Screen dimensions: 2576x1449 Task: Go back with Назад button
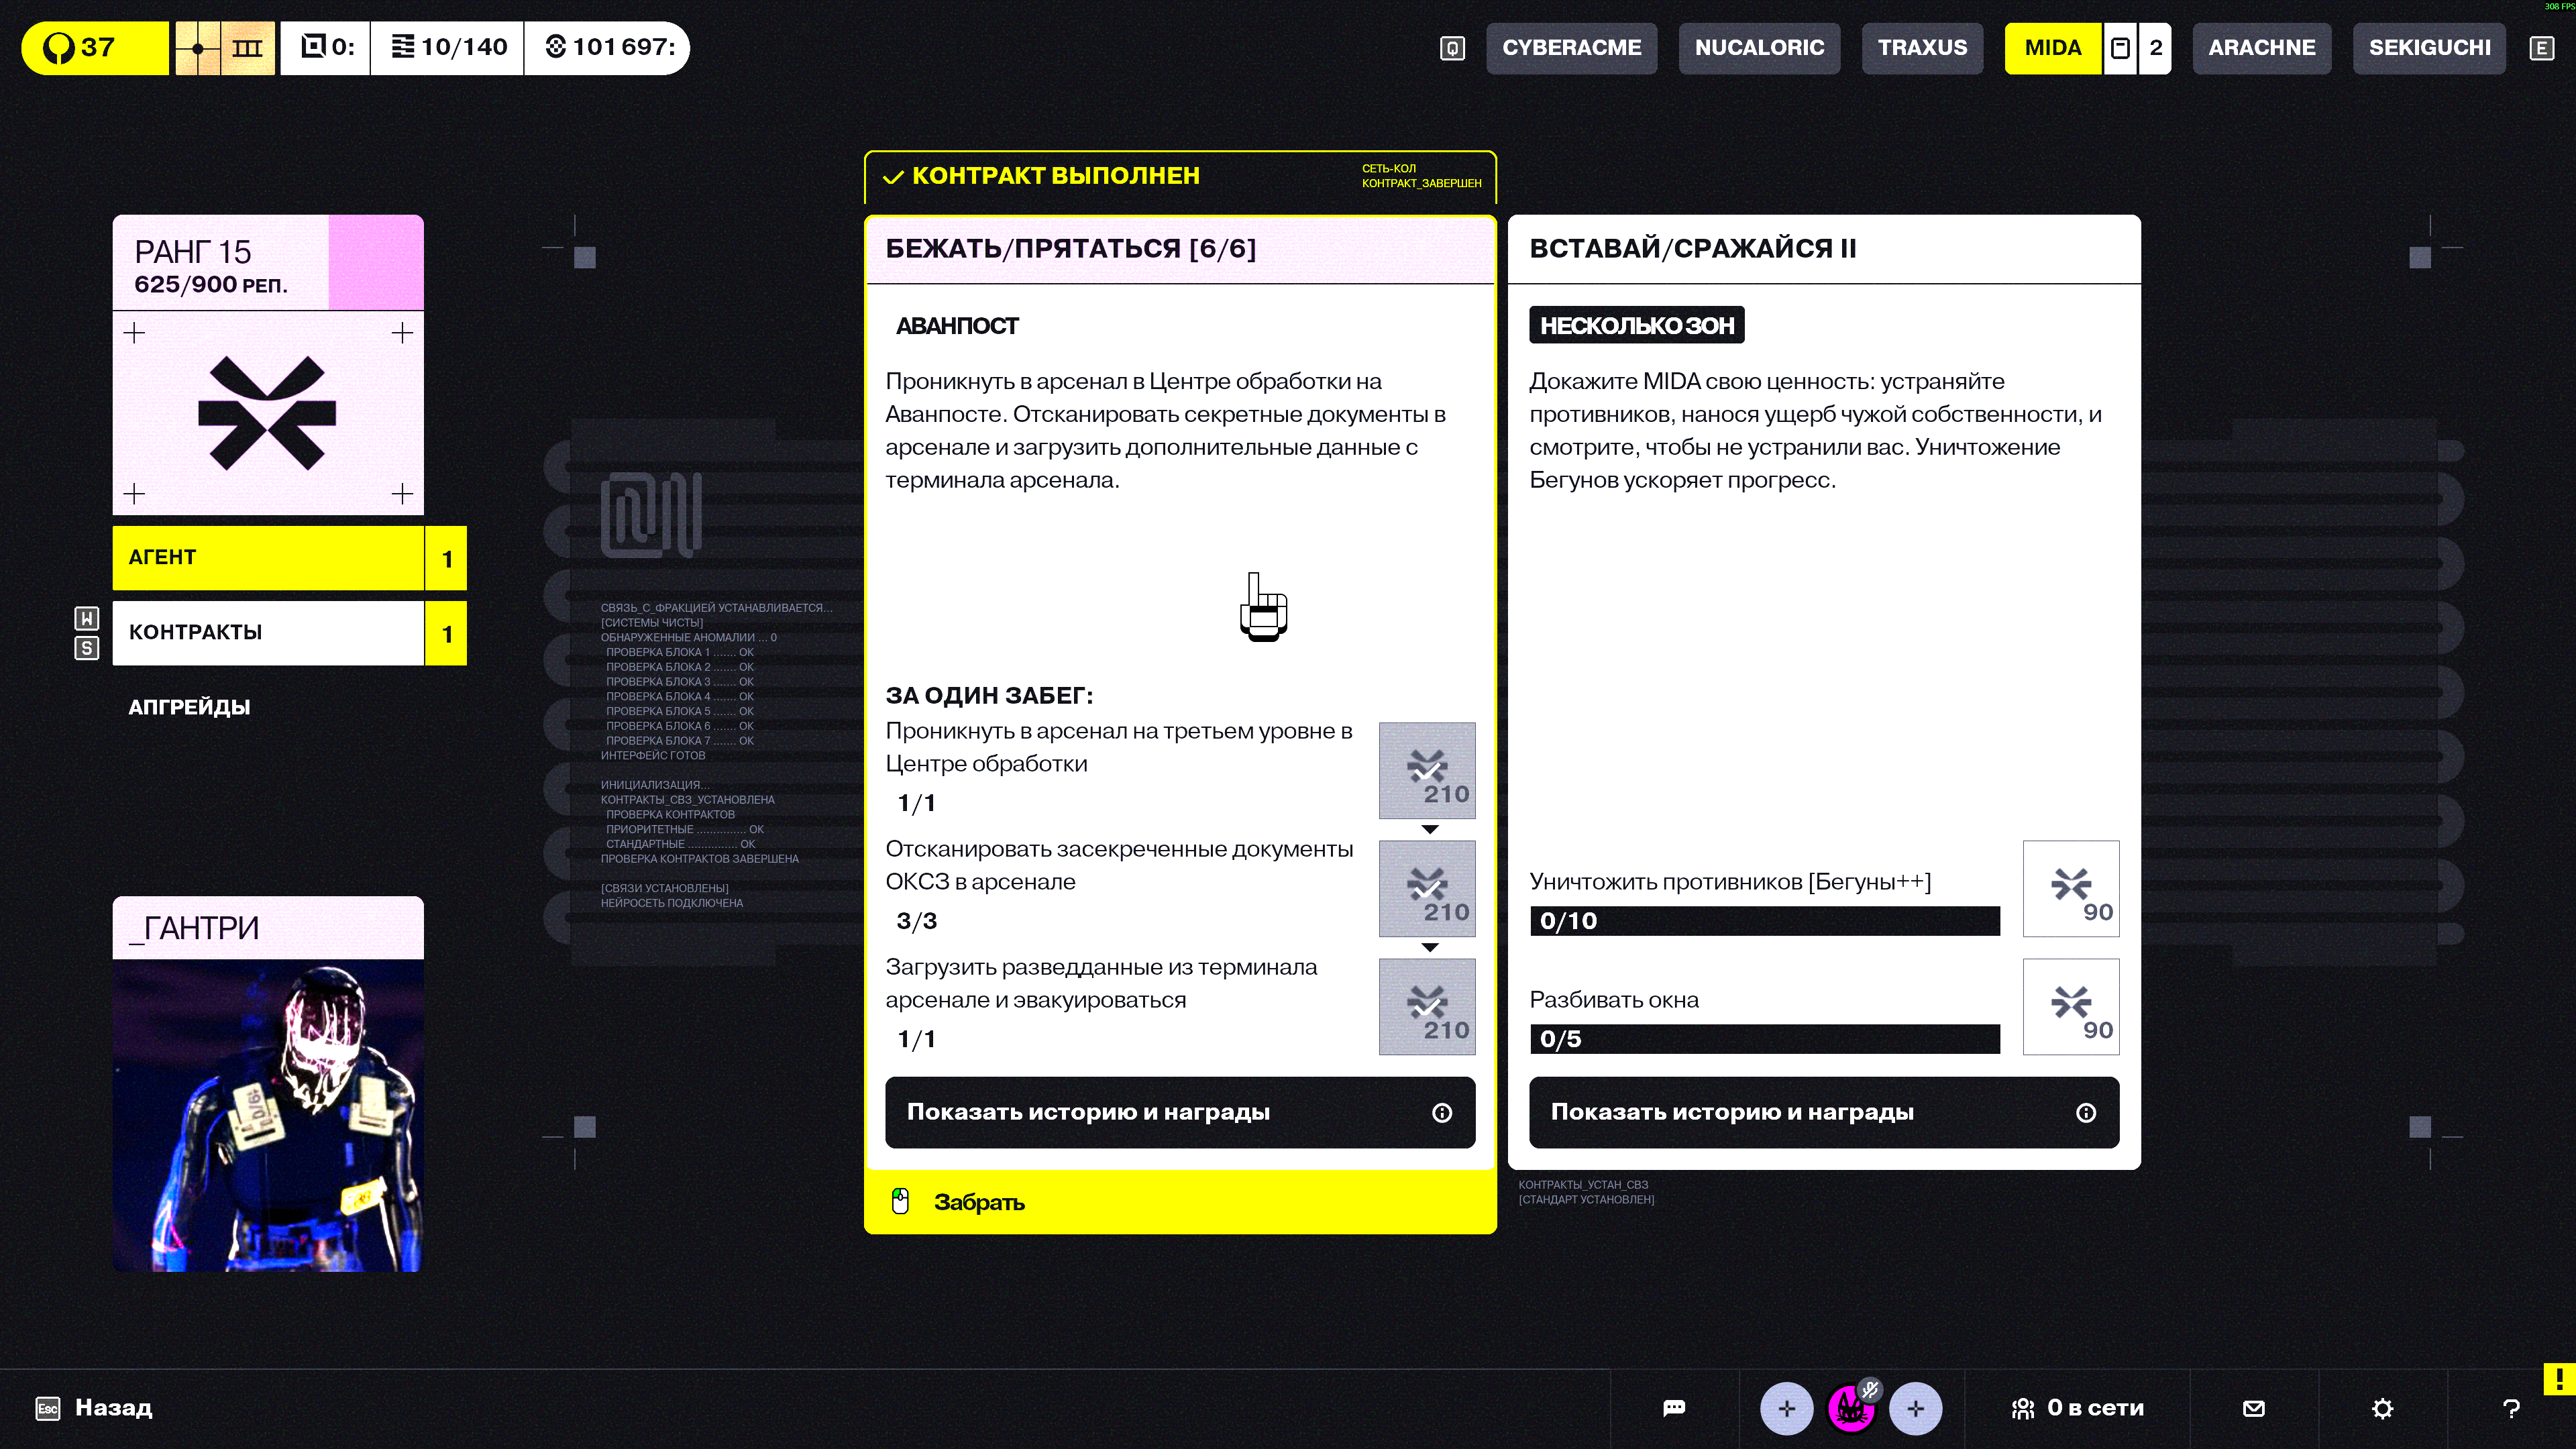click(94, 1408)
